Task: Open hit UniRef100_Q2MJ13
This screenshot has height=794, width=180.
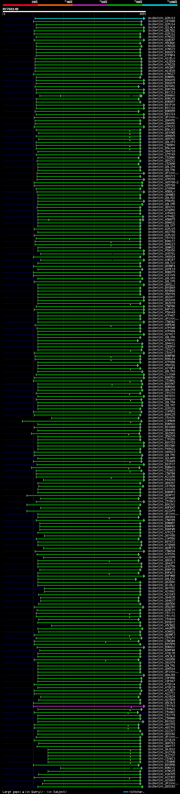Action: tap(161, 19)
